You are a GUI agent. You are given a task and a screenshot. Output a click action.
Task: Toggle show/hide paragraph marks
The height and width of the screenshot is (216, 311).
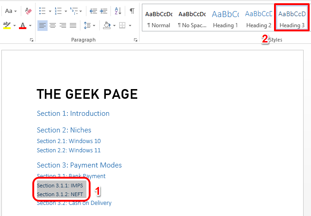pos(132,11)
